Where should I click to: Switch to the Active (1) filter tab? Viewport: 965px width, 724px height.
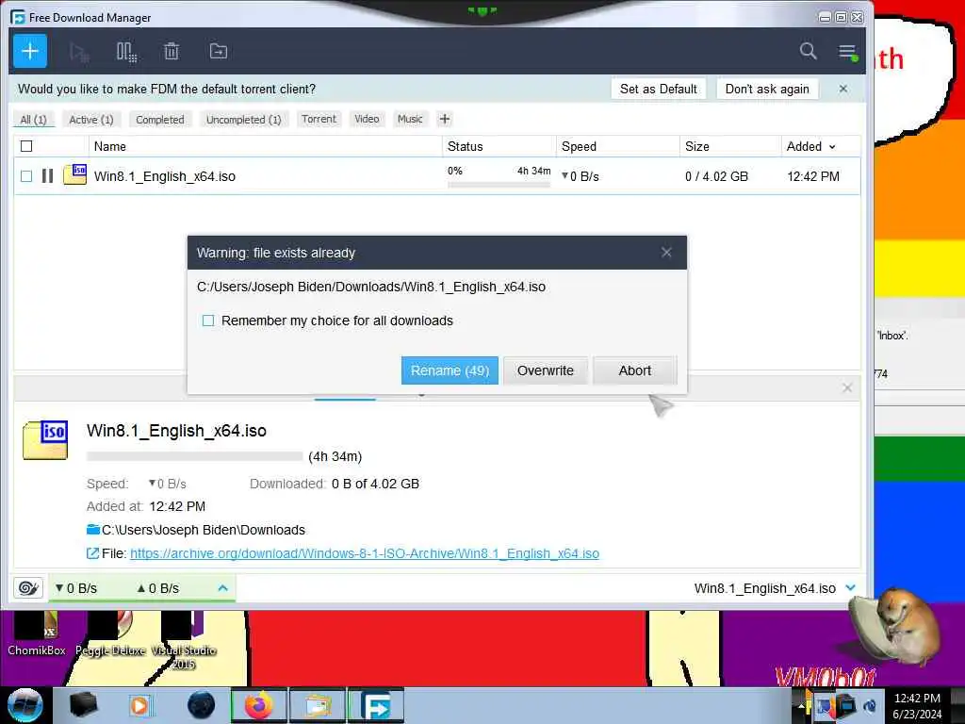(x=91, y=120)
